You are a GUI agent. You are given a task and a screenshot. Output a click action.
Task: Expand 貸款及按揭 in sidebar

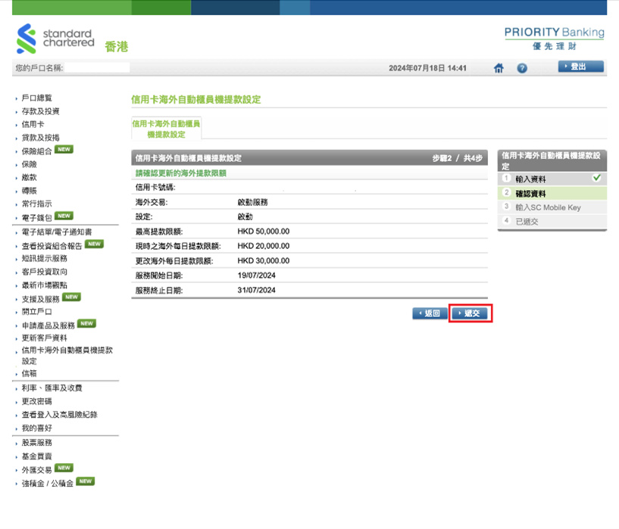[40, 138]
